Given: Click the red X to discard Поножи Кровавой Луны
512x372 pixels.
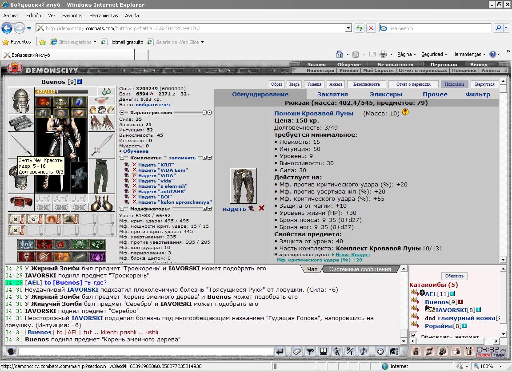Looking at the screenshot, I should [x=261, y=208].
